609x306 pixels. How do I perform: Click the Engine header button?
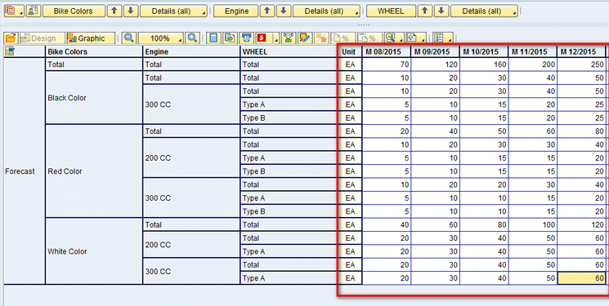236,11
